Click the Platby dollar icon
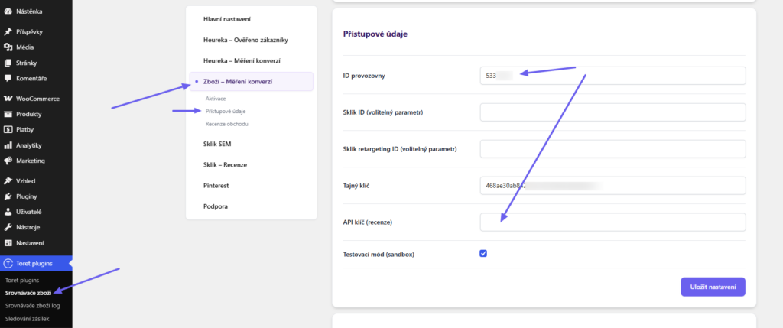Screen dimensions: 783x328 (8, 130)
